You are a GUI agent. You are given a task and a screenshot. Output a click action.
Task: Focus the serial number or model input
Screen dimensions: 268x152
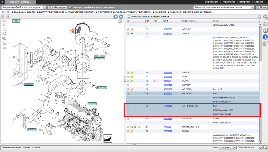pyautogui.click(x=23, y=7)
